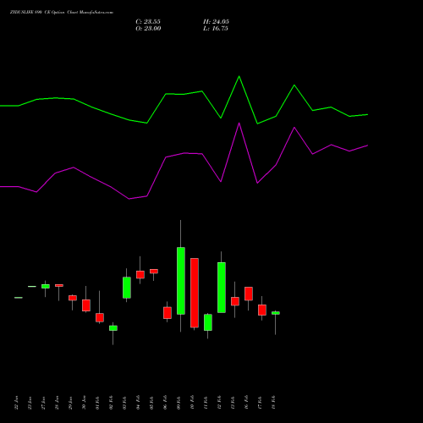The image size is (423, 423).
Task: Click the red candle above 04 Feb
Action: (140, 275)
